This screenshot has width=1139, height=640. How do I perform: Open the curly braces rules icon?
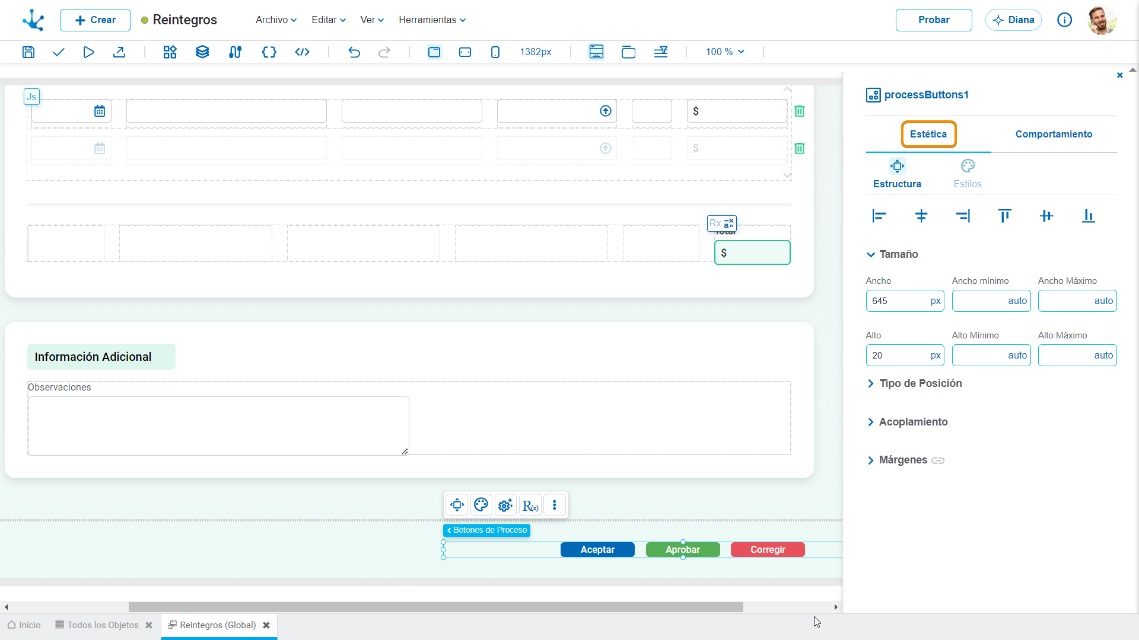coord(269,52)
